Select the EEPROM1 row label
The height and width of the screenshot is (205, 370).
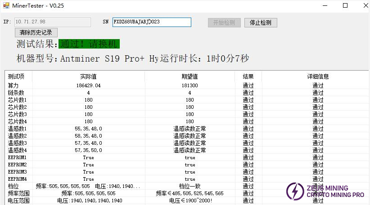pos(17,157)
